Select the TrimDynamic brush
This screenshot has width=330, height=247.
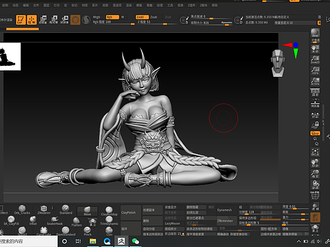109,221
